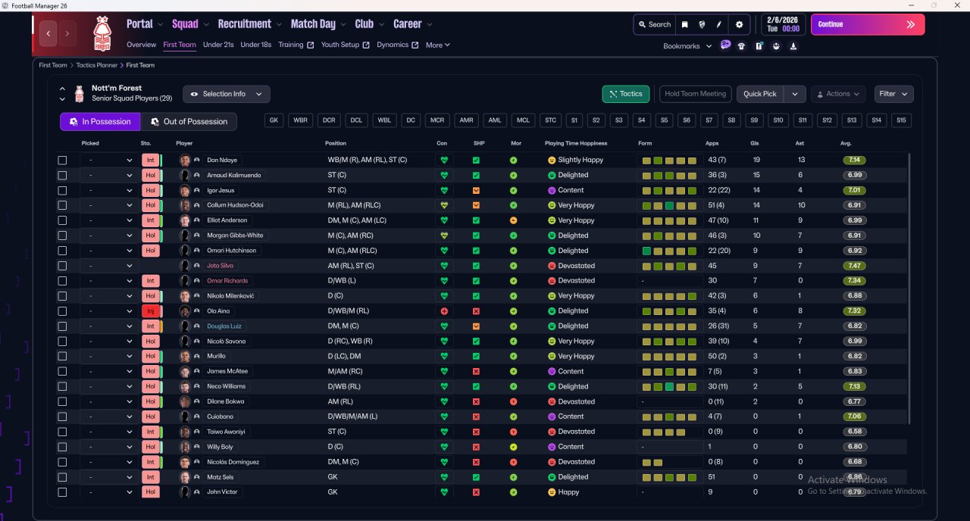Click the pencil edit icon in the top bar
970x521 pixels.
click(718, 24)
